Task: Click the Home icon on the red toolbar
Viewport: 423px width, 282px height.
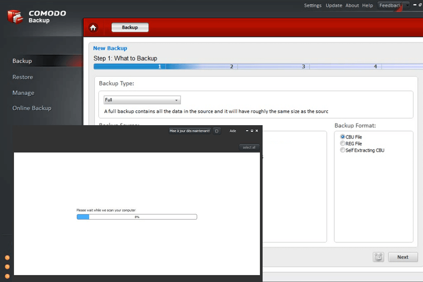Action: (93, 27)
